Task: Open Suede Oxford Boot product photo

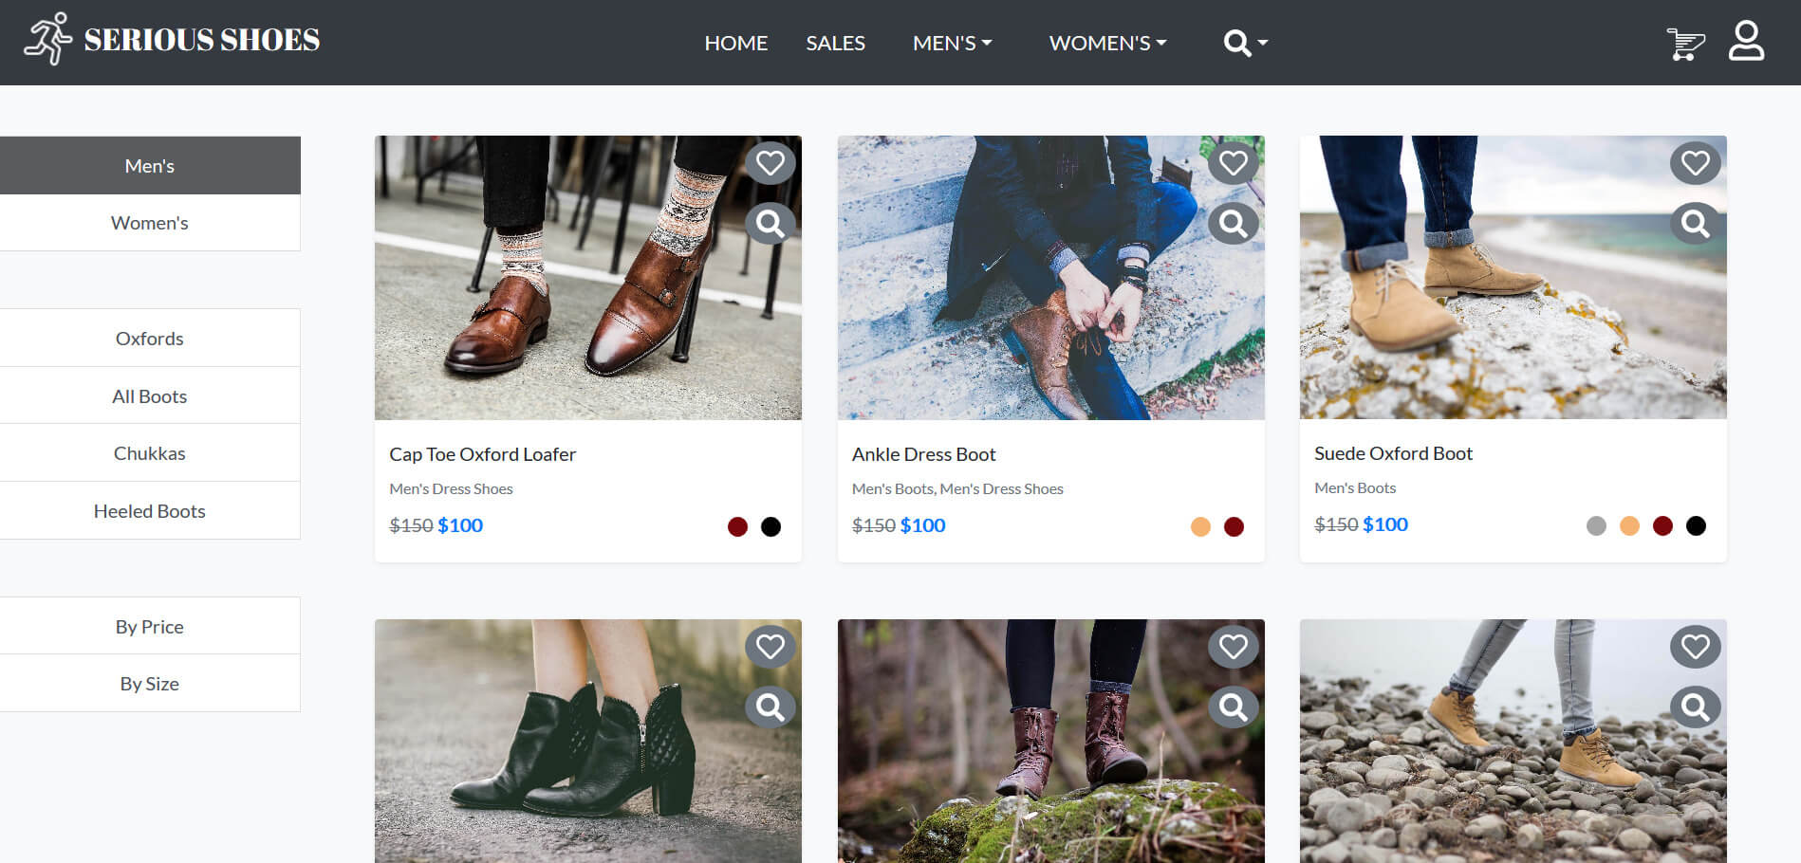Action: pos(1513,277)
